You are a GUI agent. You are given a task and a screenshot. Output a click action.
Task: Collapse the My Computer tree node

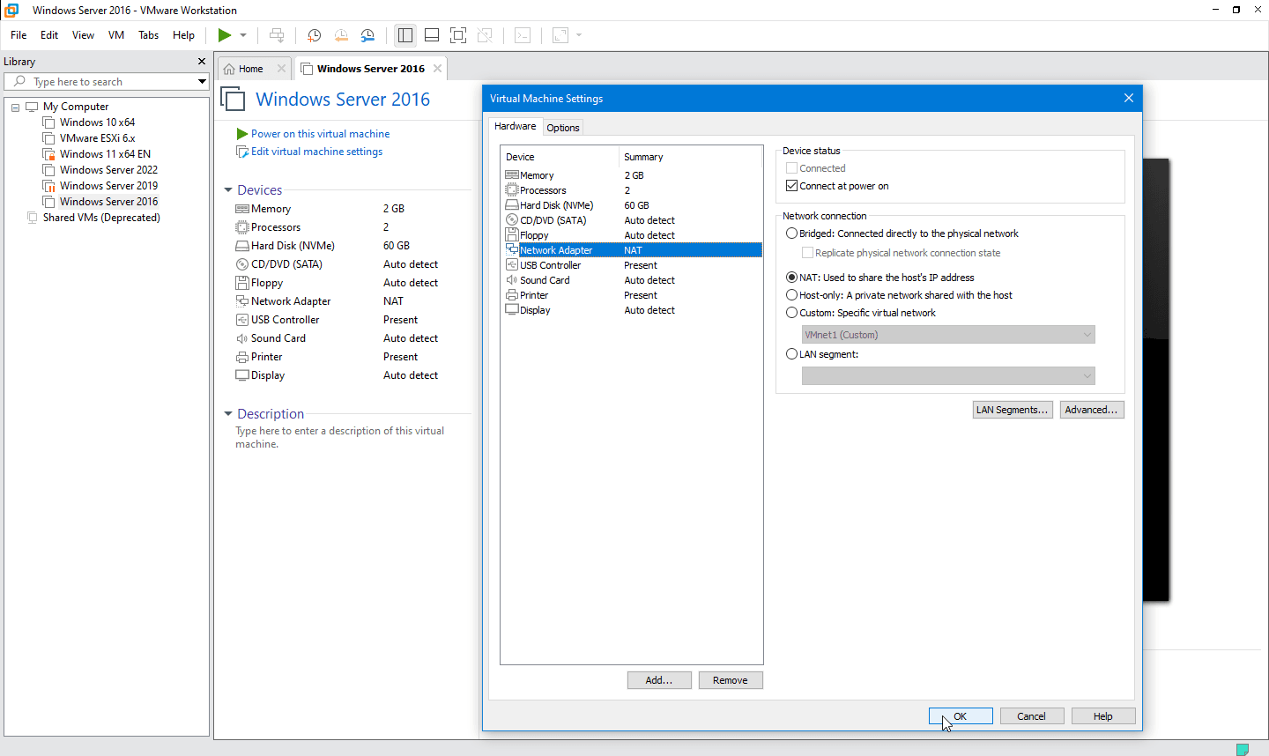click(x=15, y=107)
